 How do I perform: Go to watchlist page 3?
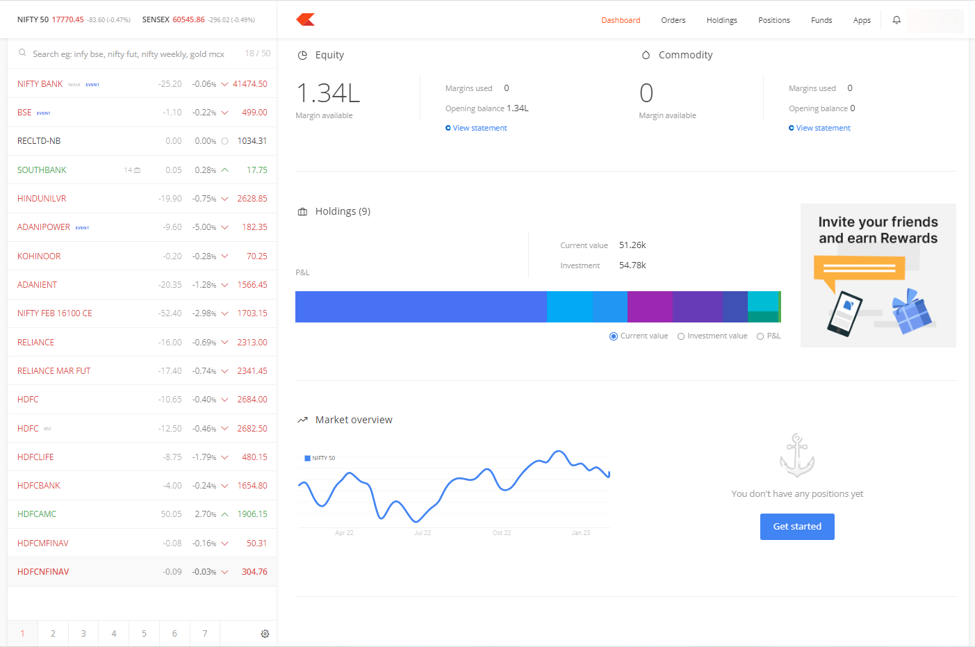[x=83, y=633]
